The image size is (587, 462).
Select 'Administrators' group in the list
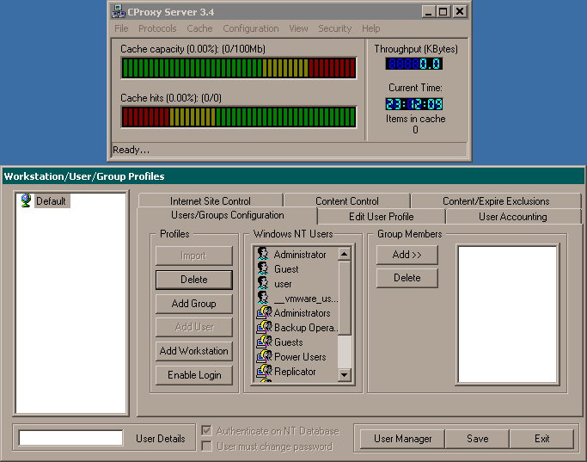pyautogui.click(x=303, y=313)
